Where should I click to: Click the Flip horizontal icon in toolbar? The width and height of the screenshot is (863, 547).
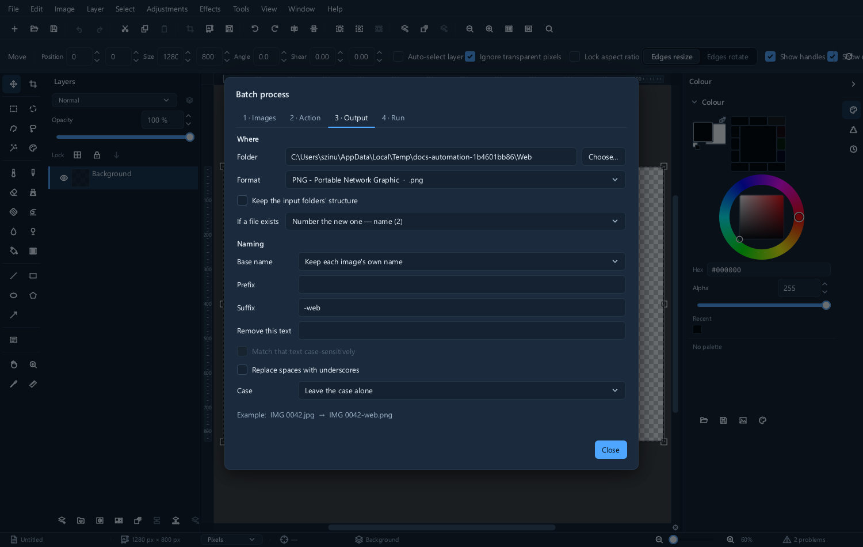(294, 29)
